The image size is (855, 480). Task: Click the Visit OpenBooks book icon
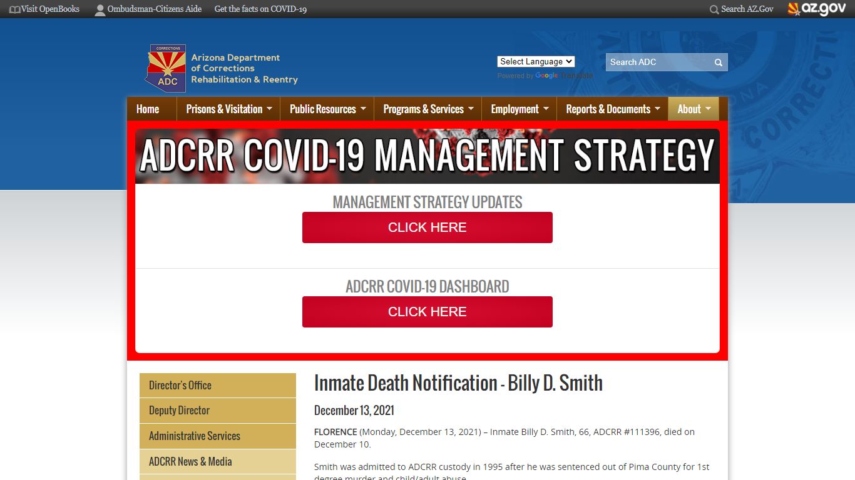(14, 9)
